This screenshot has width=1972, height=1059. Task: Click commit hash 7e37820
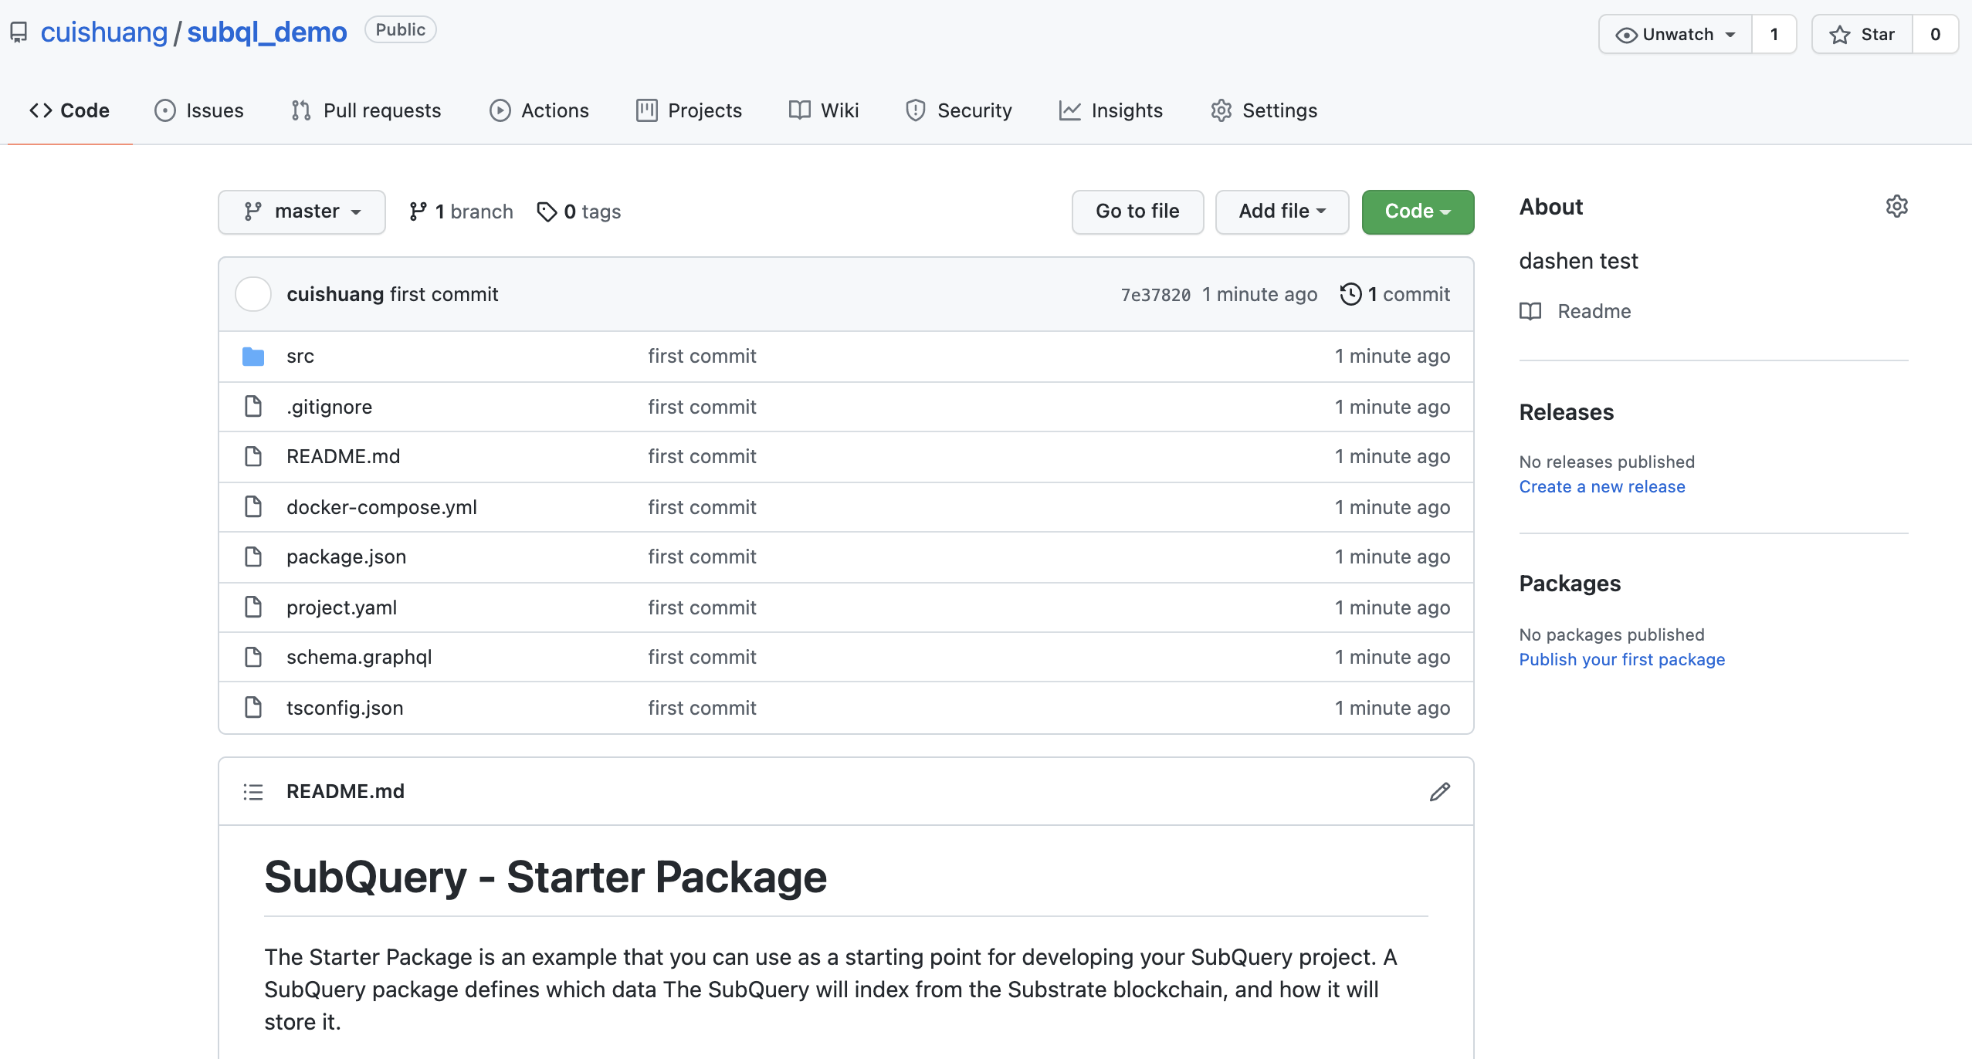(1155, 295)
